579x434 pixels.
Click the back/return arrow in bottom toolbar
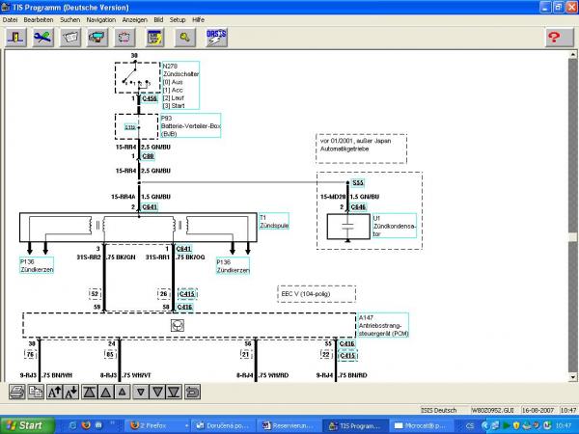[x=191, y=392]
